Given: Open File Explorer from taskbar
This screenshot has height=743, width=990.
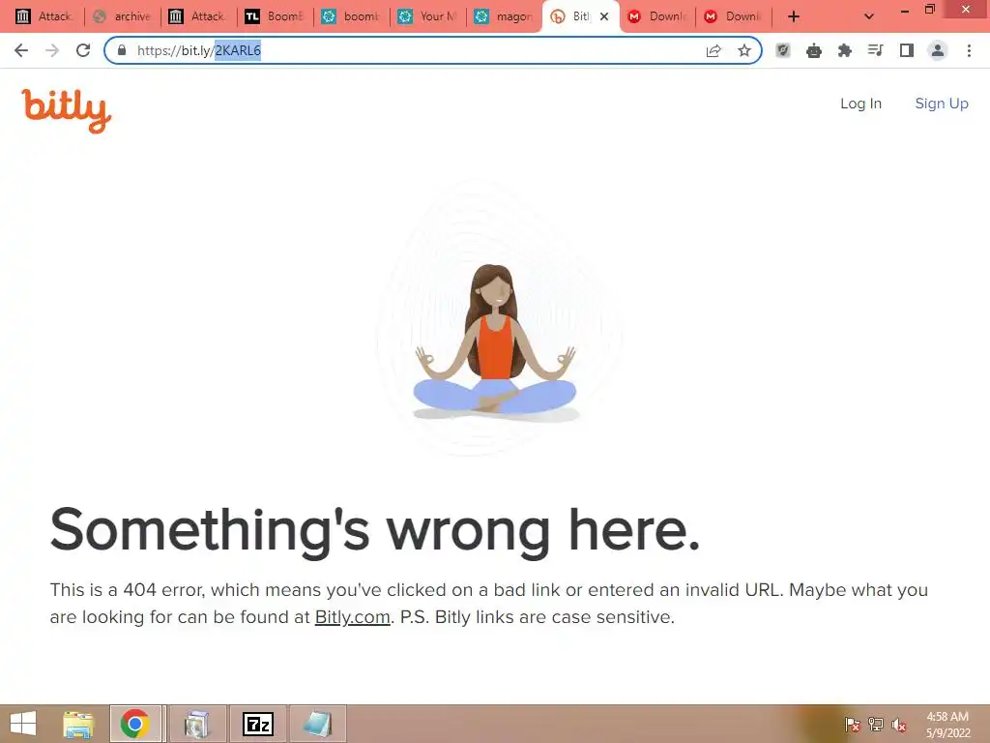Looking at the screenshot, I should pos(78,724).
